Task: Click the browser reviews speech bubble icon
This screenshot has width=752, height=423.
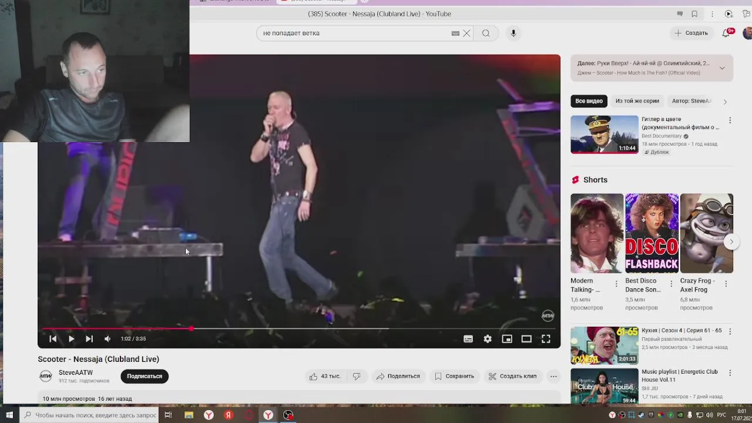Action: (x=680, y=14)
